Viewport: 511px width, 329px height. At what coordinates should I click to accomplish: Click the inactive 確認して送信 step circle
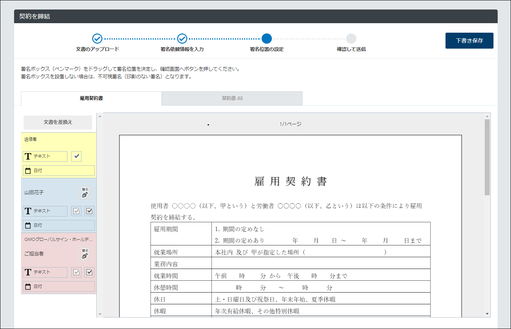pos(351,38)
